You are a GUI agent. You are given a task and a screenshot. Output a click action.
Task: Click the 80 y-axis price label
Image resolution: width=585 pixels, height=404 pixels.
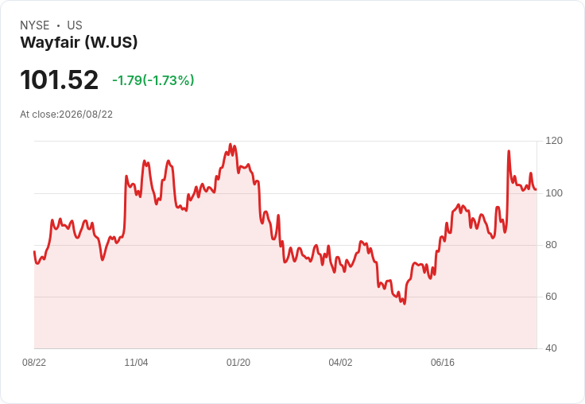[x=551, y=245]
